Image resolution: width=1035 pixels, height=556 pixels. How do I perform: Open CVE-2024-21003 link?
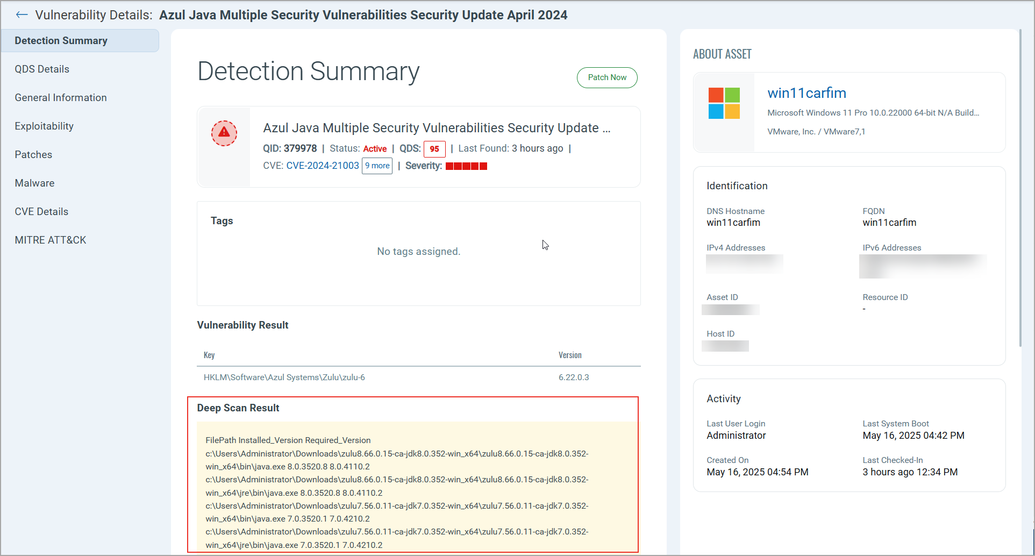point(323,166)
